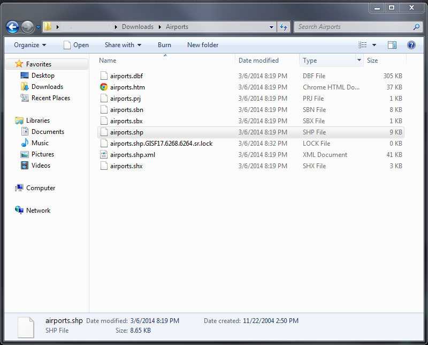Select the airports.dbf file
This screenshot has height=345, width=428.
(126, 76)
